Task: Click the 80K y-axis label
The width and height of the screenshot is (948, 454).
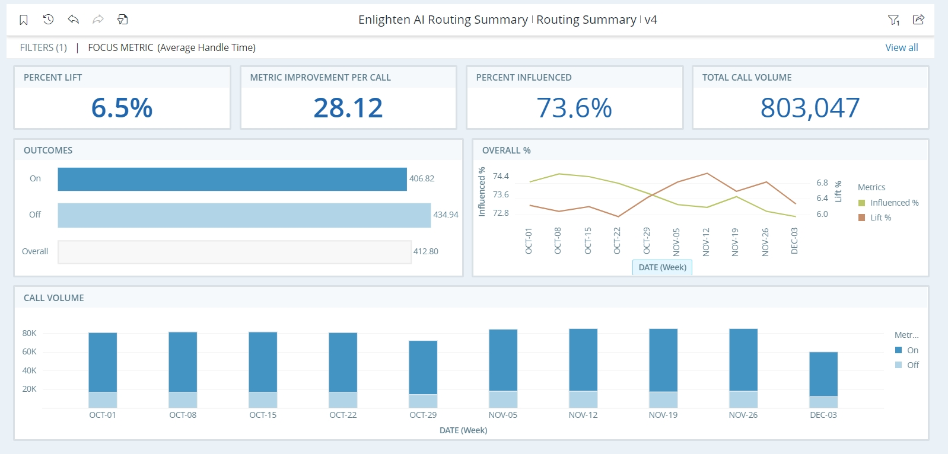Action: coord(29,333)
